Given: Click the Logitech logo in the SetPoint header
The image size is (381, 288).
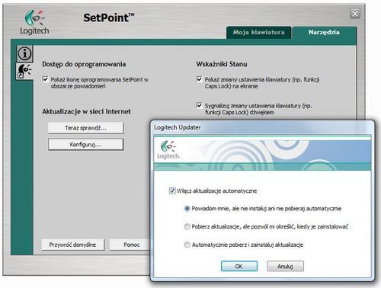Looking at the screenshot, I should 34,22.
